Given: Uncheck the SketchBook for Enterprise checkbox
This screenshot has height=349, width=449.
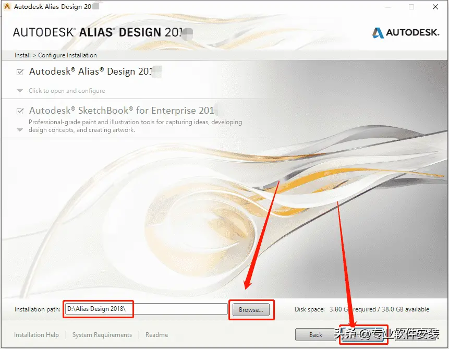Looking at the screenshot, I should 20,111.
